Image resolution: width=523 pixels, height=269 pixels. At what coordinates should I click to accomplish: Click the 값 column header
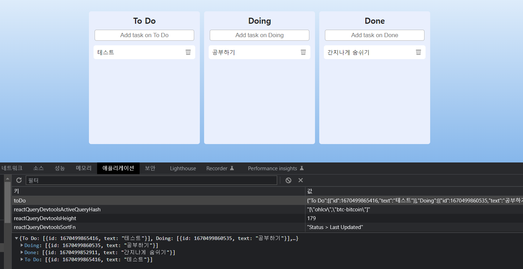coord(414,191)
